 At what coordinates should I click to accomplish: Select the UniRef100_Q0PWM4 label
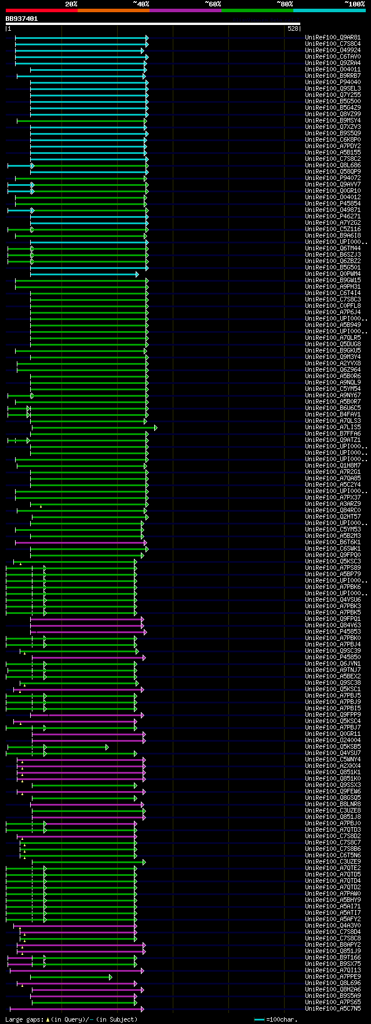[x=333, y=274]
